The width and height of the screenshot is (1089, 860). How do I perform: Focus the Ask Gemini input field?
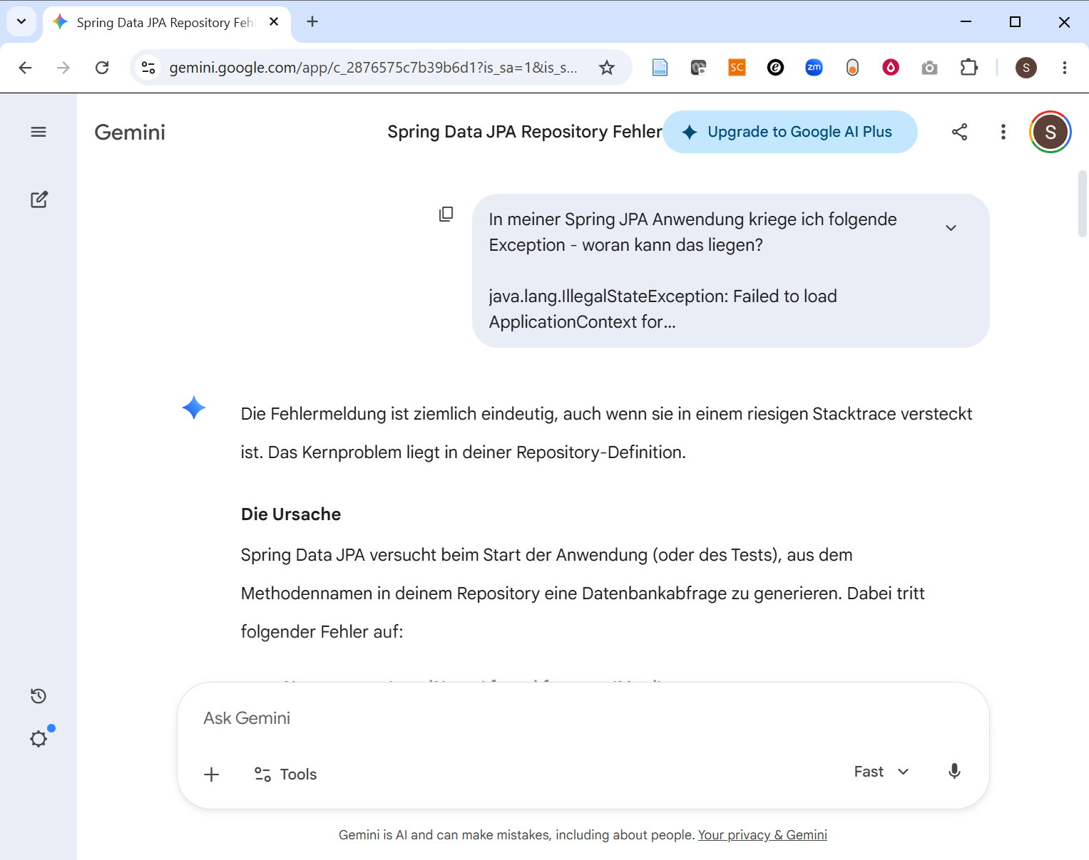pyautogui.click(x=583, y=718)
